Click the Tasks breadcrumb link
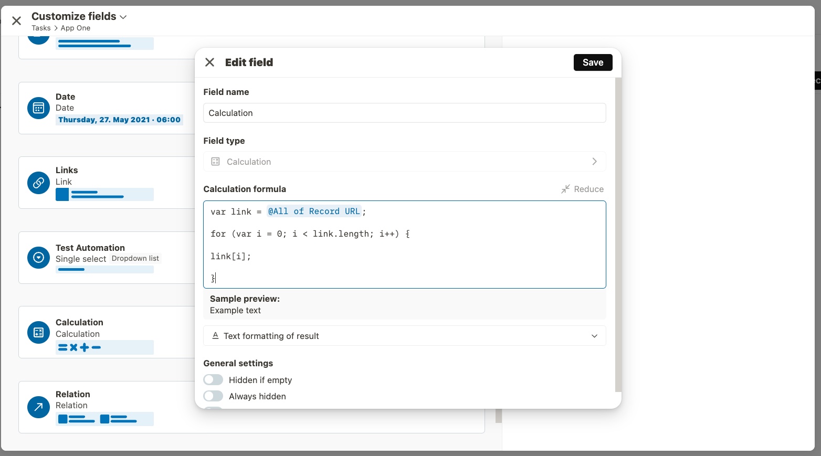 [41, 28]
